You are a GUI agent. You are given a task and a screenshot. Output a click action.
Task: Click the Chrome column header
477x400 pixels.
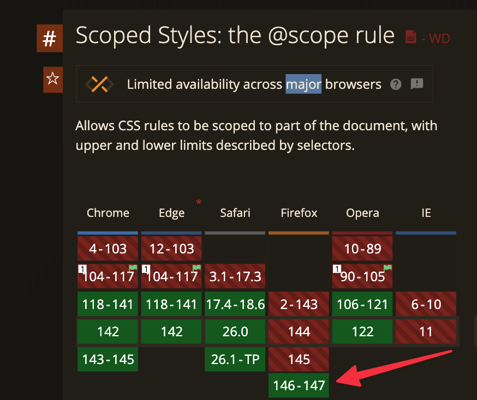click(x=108, y=213)
